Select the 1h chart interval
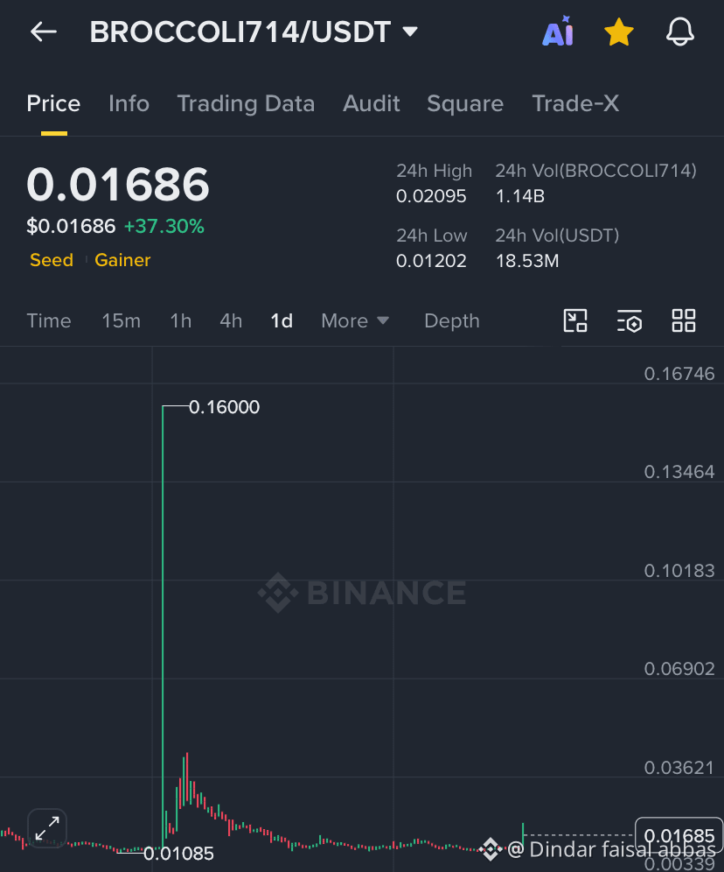Screen dimensions: 724x872 [180, 321]
